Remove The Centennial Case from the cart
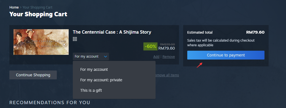 169,57
